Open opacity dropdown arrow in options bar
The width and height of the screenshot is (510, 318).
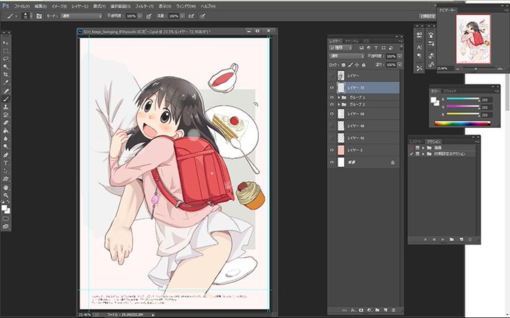click(x=139, y=16)
